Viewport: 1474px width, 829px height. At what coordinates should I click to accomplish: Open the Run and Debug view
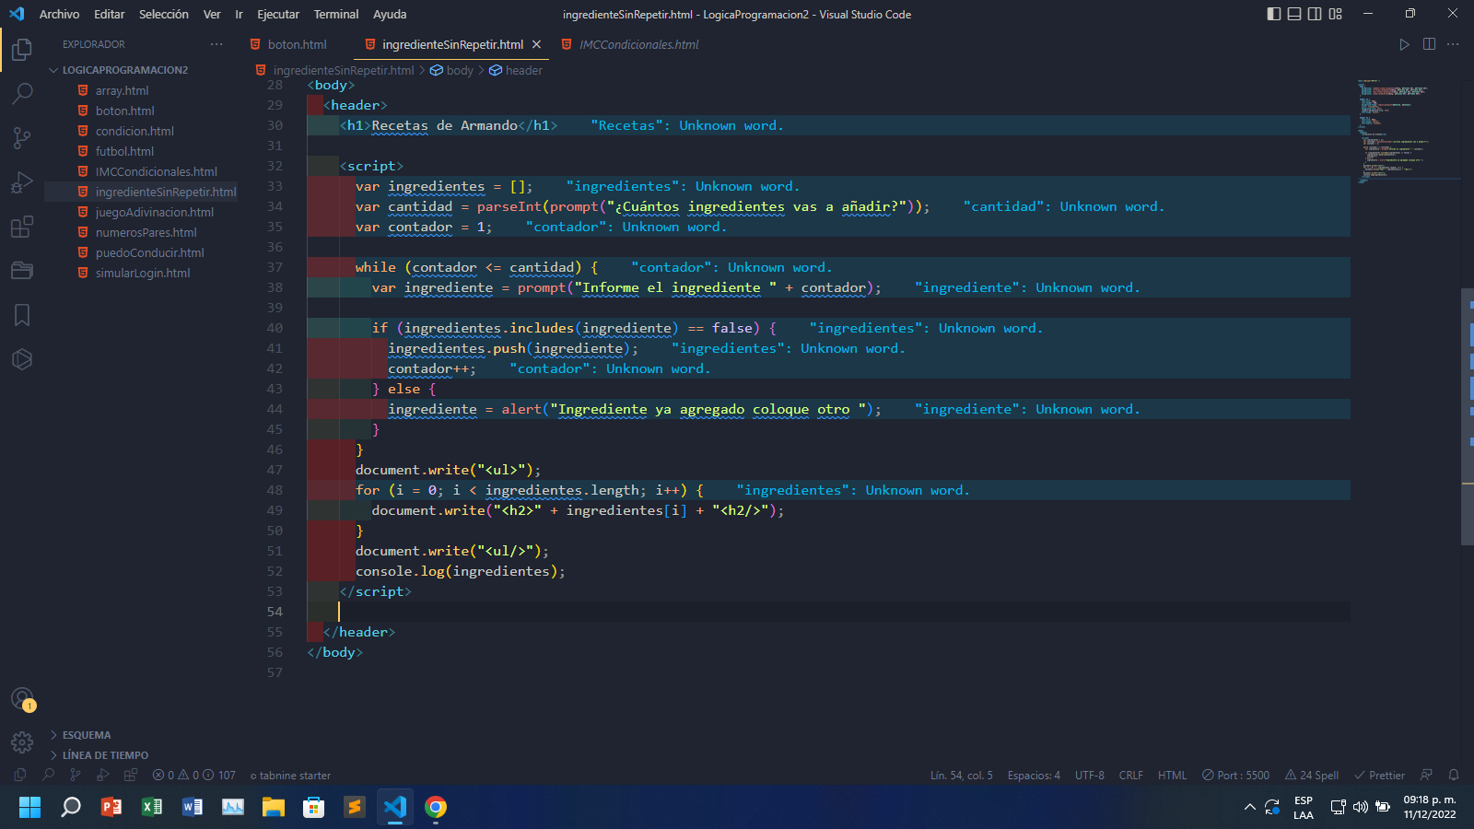(x=22, y=181)
